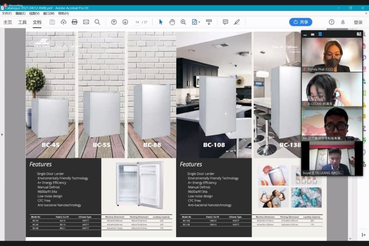369x246 pixels.
Task: Click the email envelope icon
Action: pyautogui.click(x=86, y=22)
